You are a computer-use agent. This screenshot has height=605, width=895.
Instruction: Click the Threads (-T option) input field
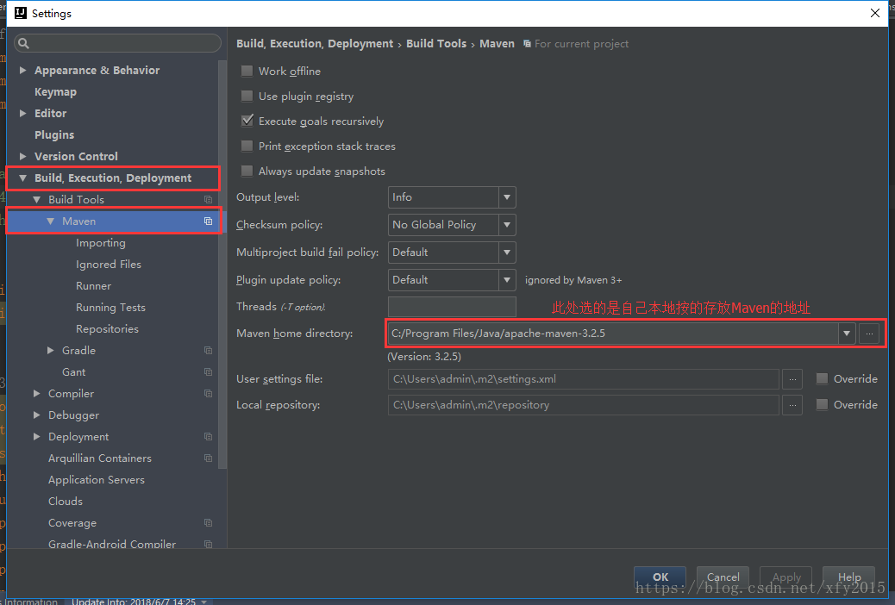coord(452,307)
